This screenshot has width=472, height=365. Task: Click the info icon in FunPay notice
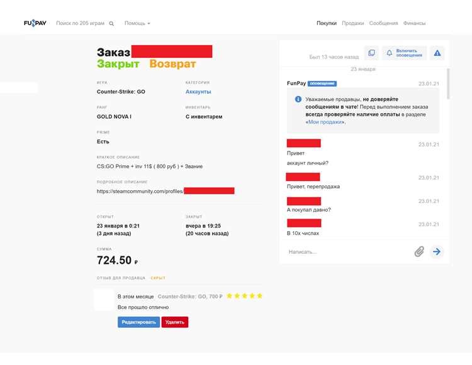(x=298, y=99)
